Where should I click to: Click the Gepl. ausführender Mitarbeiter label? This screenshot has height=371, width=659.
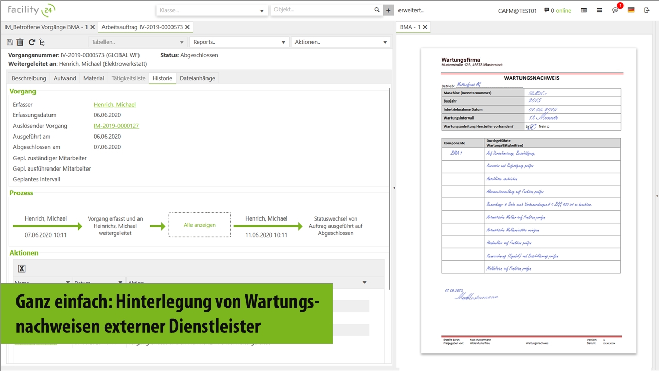click(52, 169)
